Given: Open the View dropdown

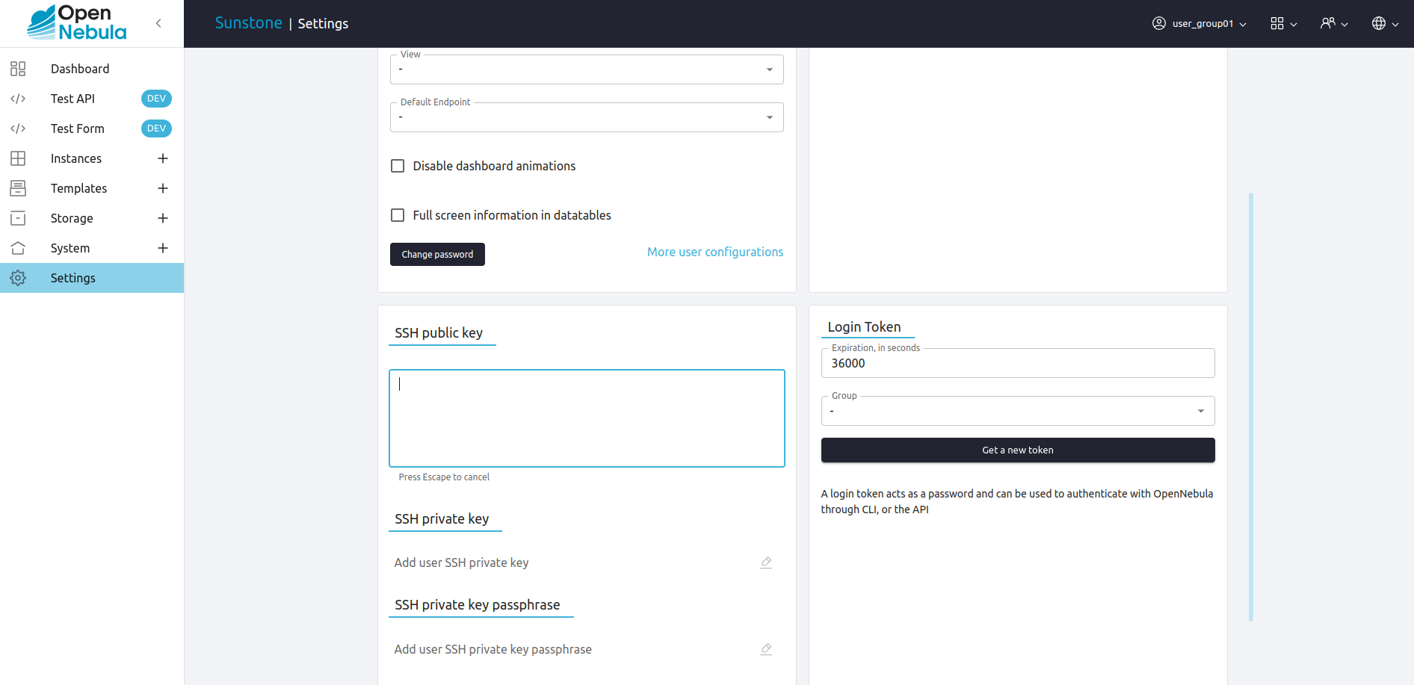Looking at the screenshot, I should point(587,69).
